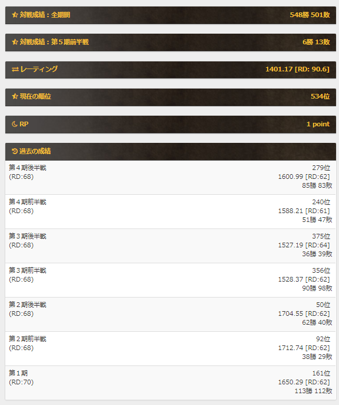
Task: Click the 548勝 501敗 all-time record
Action: click(x=310, y=15)
